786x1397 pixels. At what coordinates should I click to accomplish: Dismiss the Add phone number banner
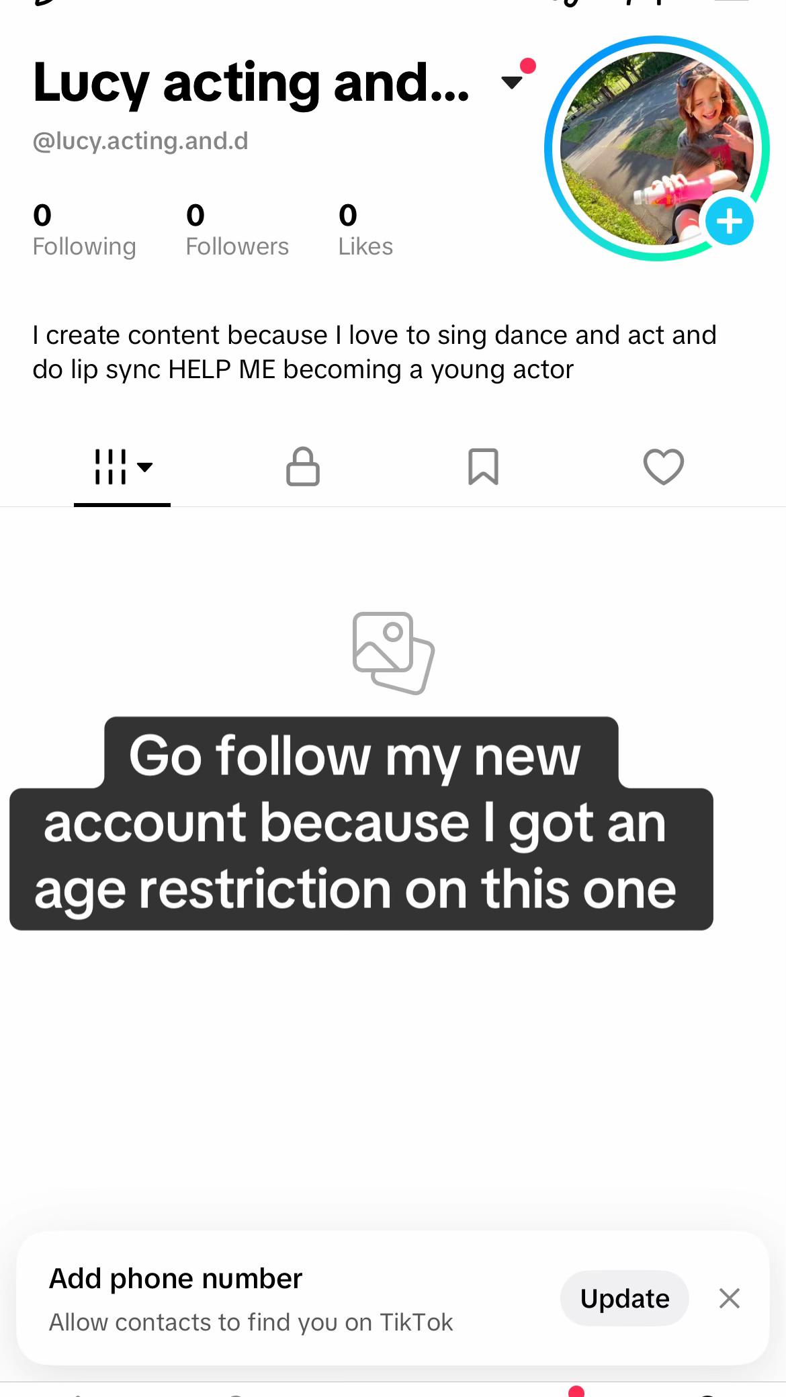point(729,1298)
